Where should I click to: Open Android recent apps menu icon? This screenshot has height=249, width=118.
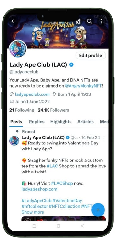pos(34,226)
